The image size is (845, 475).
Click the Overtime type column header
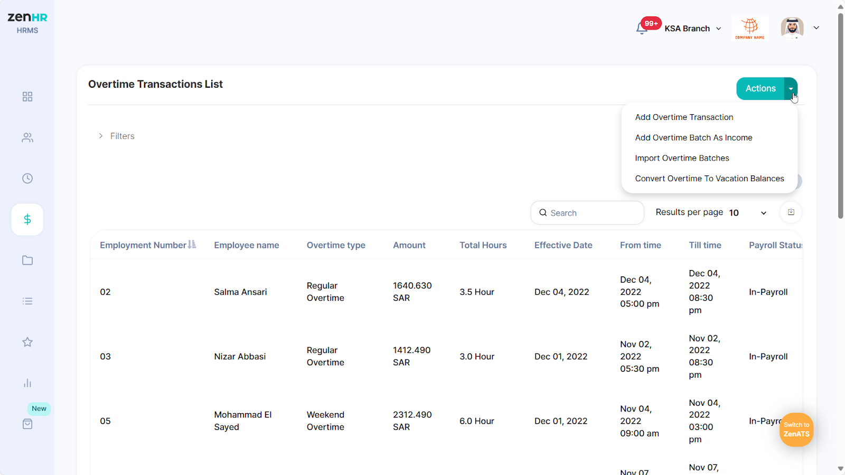click(x=336, y=245)
